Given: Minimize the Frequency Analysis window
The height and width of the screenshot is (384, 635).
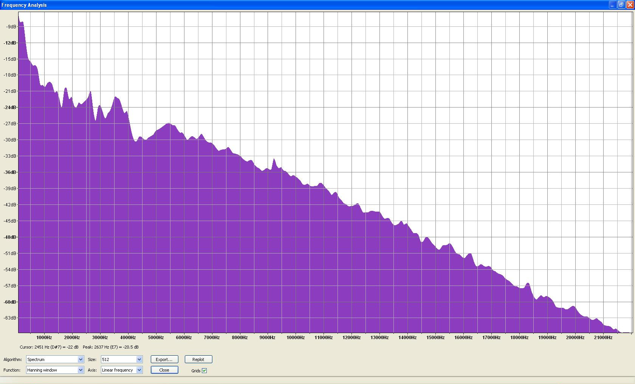Looking at the screenshot, I should [x=613, y=5].
